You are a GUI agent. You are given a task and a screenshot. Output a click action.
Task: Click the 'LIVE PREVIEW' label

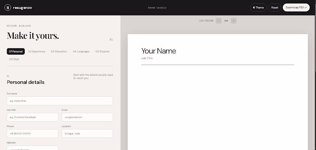pos(206,21)
